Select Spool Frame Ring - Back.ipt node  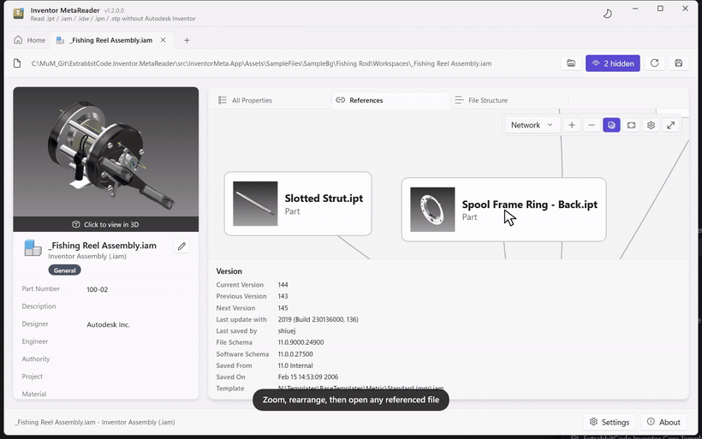503,210
